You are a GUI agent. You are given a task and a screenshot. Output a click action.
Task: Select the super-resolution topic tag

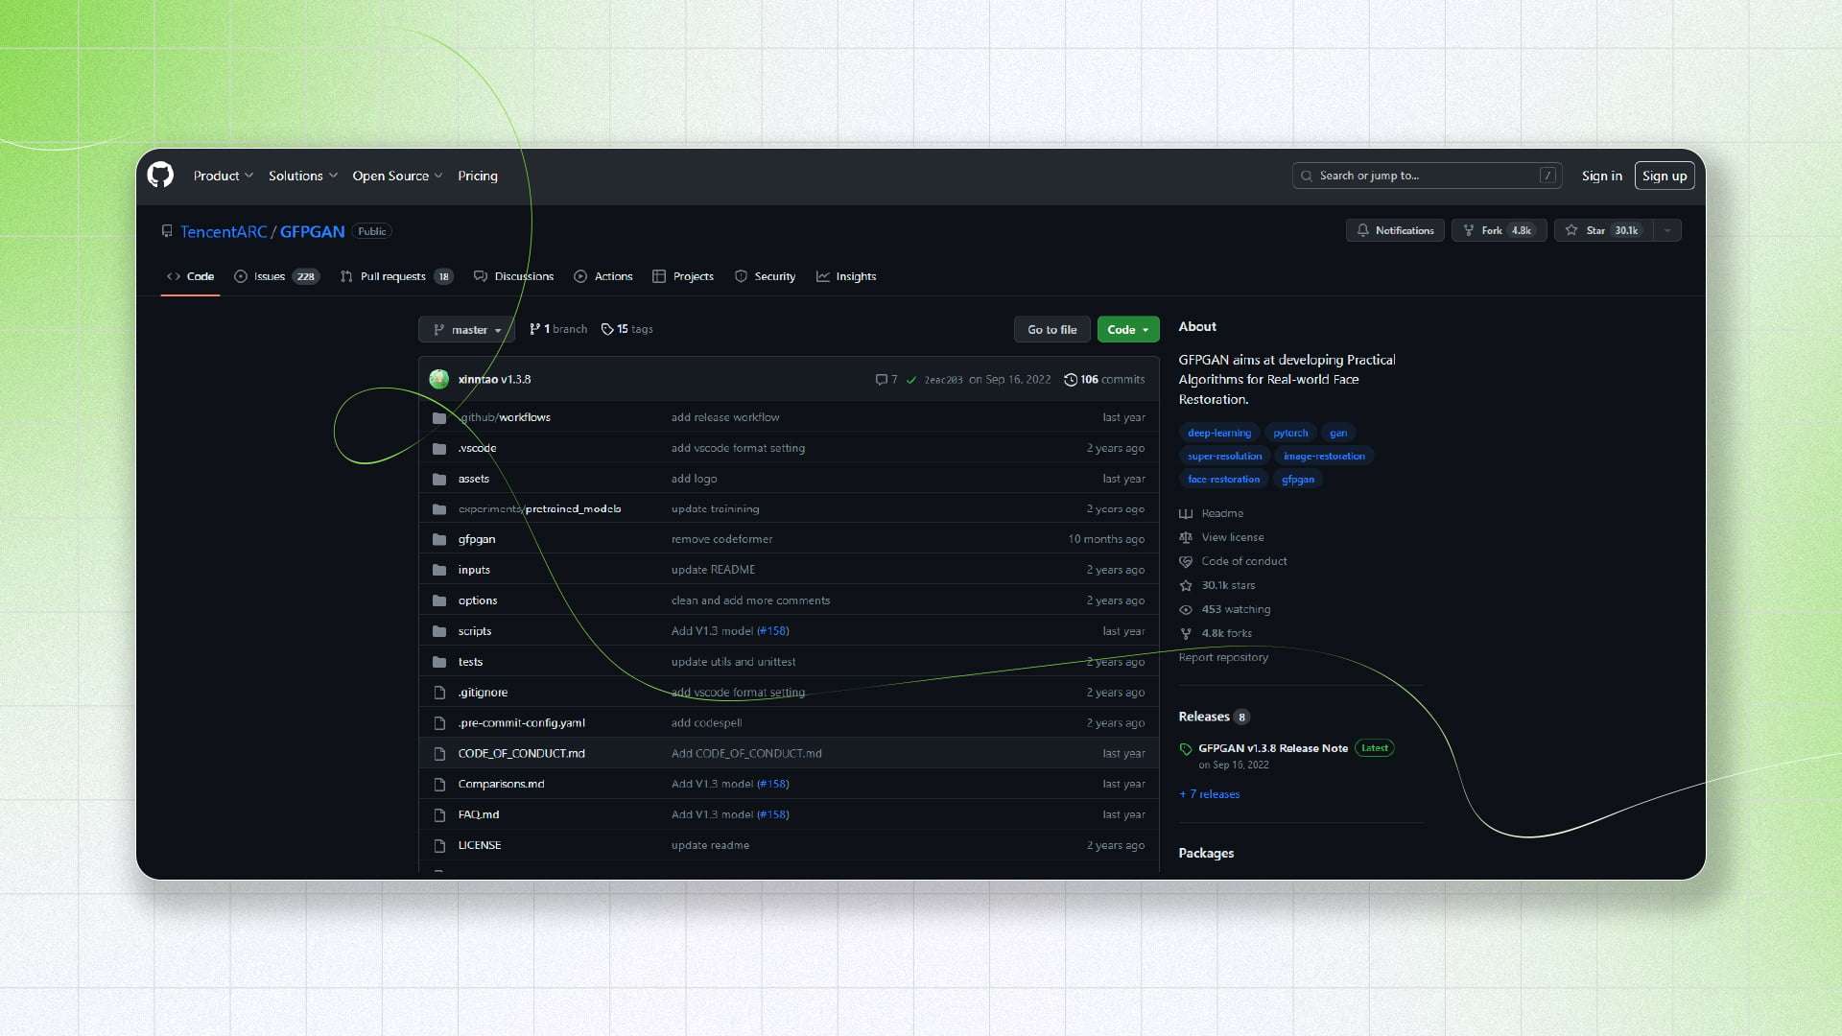pyautogui.click(x=1224, y=456)
